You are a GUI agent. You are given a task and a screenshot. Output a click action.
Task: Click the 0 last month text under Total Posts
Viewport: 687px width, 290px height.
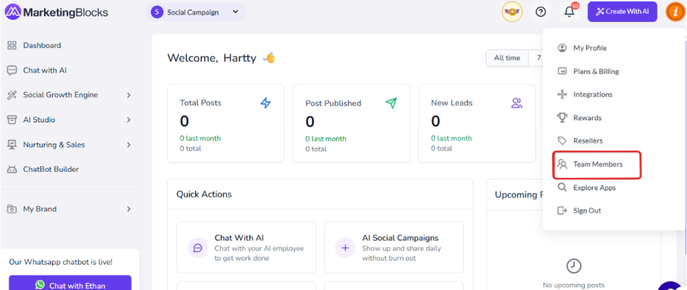(x=200, y=138)
